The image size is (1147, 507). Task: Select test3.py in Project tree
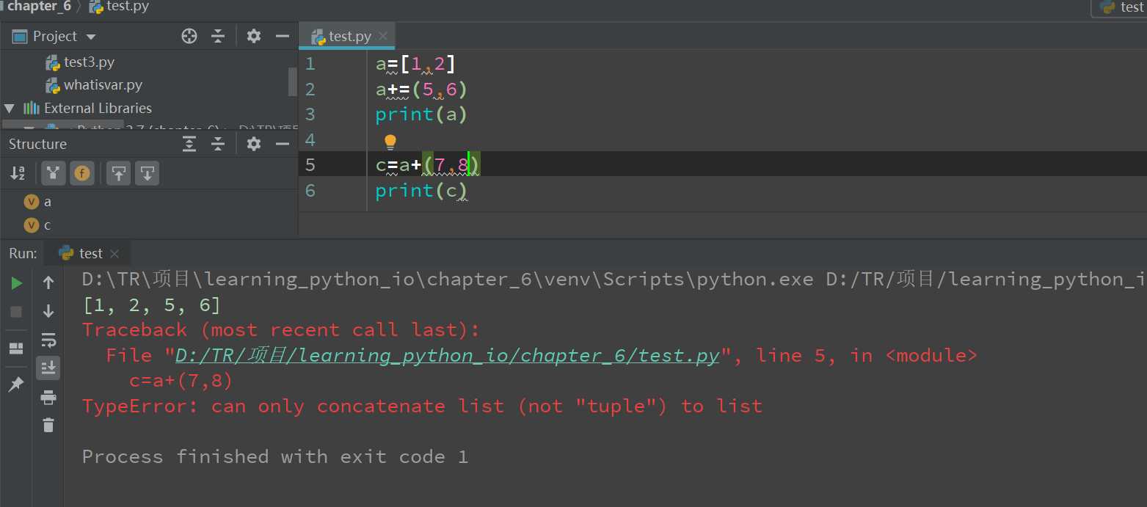pos(80,62)
